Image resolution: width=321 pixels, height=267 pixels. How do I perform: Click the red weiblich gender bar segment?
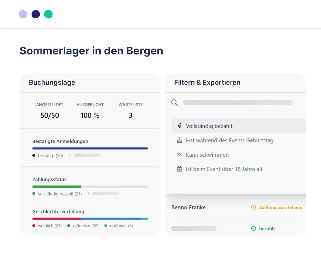[56, 219]
